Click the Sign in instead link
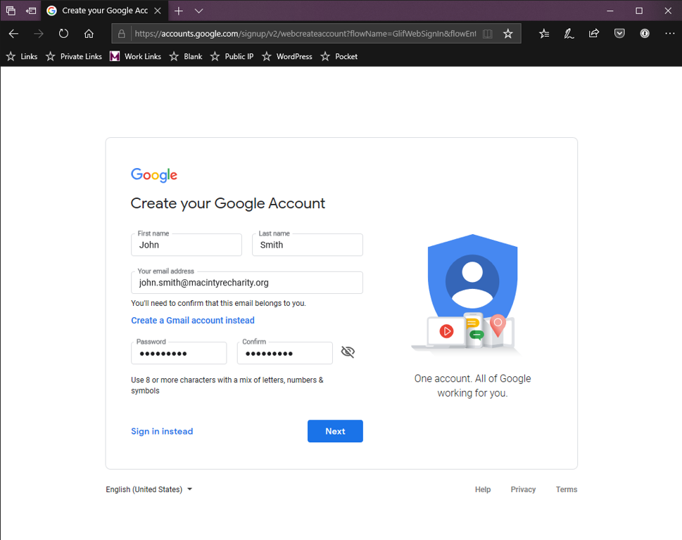The width and height of the screenshot is (682, 540). [x=162, y=432]
